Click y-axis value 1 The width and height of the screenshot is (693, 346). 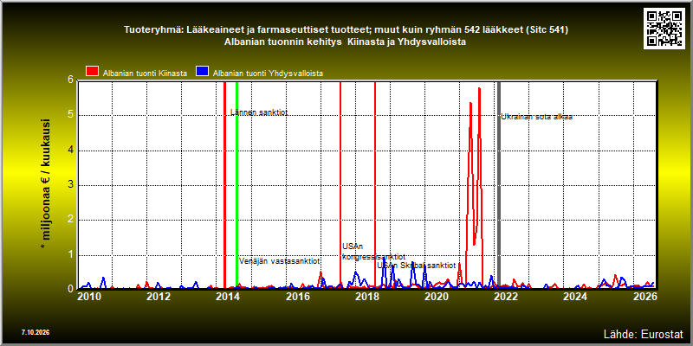point(70,255)
